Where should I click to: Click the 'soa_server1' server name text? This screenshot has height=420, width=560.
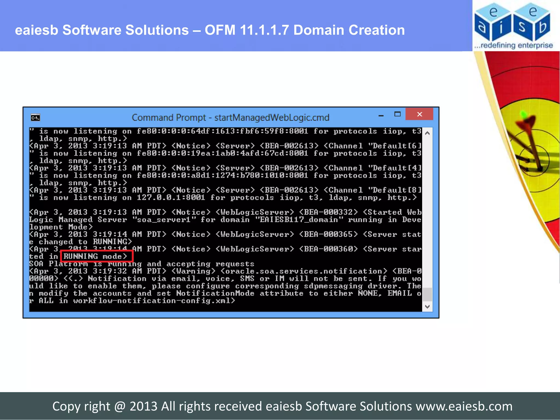coord(164,220)
